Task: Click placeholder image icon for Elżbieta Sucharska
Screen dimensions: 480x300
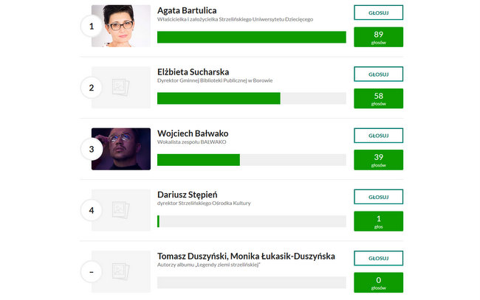Action: (x=121, y=88)
